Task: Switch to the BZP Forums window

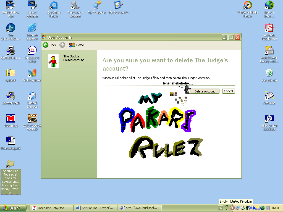Action: [95, 208]
